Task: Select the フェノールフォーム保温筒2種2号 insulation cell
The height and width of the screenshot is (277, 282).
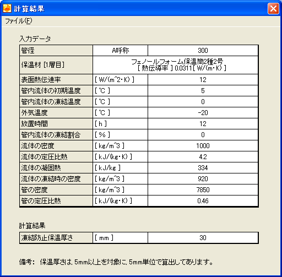Action: pyautogui.click(x=175, y=65)
